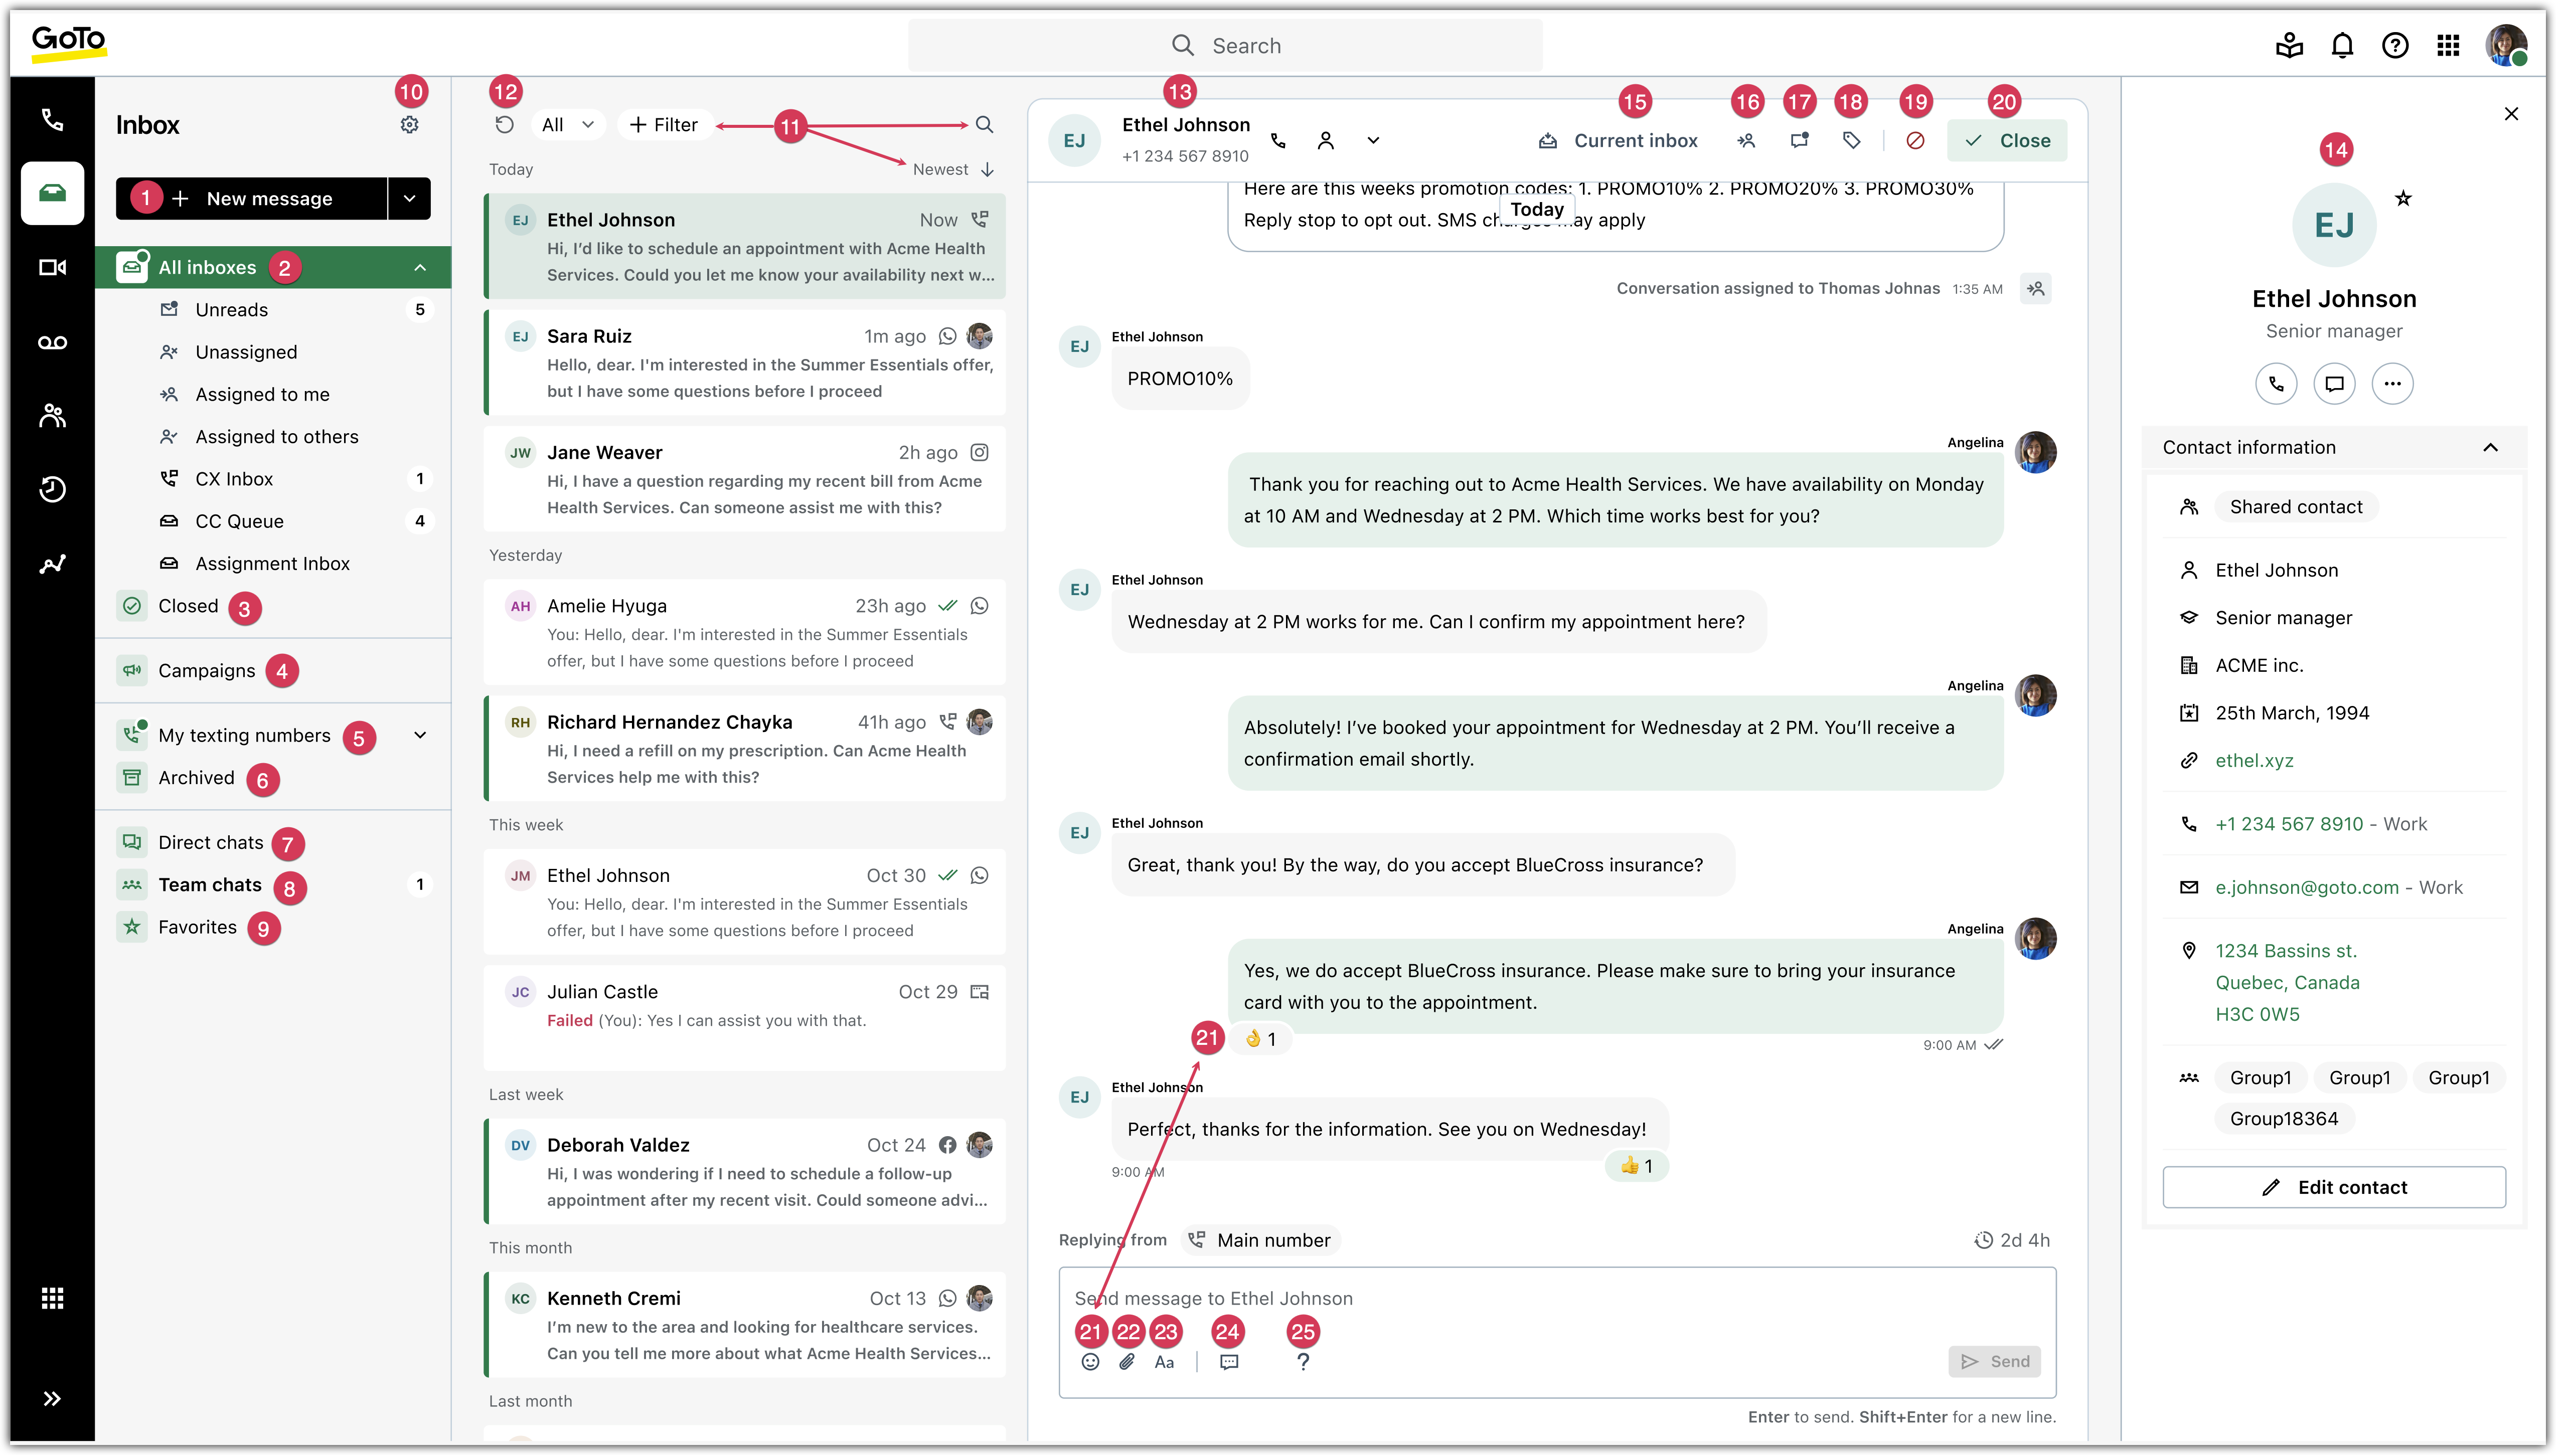This screenshot has height=1455, width=2576.
Task: Select Campaigns in the inbox menu
Action: click(x=207, y=670)
